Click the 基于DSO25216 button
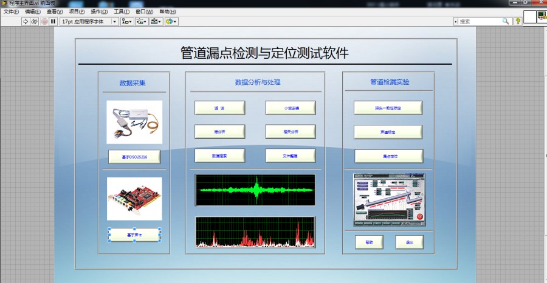Viewport: 547px width, 283px height. pyautogui.click(x=134, y=157)
